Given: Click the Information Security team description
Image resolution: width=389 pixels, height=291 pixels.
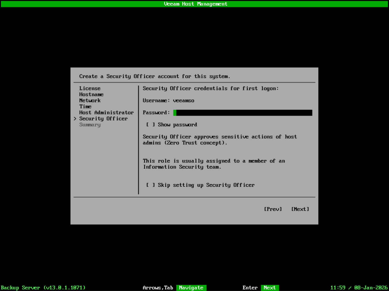Looking at the screenshot, I should point(214,164).
